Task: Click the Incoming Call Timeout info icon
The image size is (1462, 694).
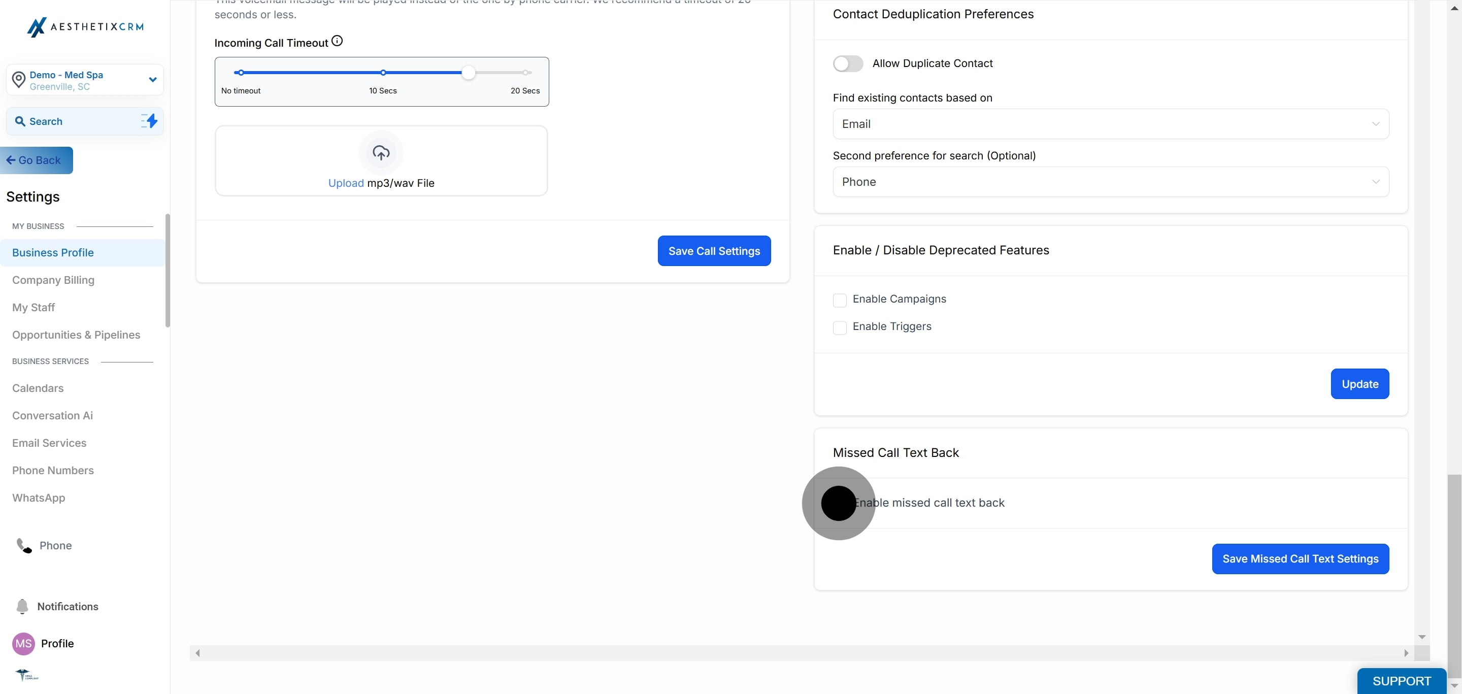Action: click(x=337, y=41)
